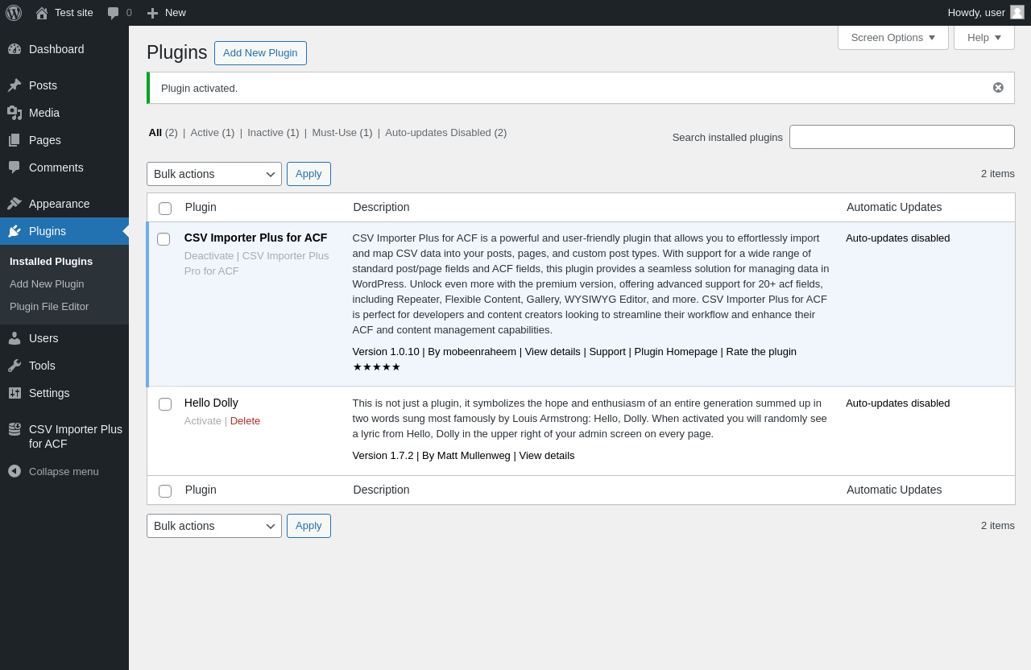1031x670 pixels.
Task: Select the CSV Importer Plus for ACF checkbox
Action: (164, 239)
